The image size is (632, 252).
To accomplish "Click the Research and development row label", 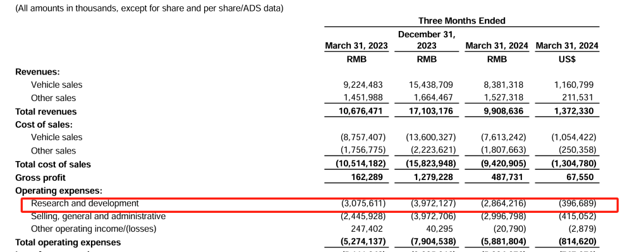I will point(85,203).
